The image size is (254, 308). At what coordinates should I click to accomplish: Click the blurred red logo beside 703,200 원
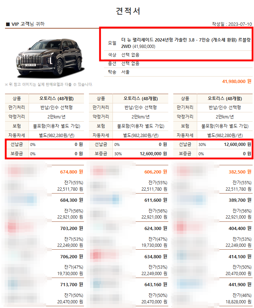click(x=20, y=228)
